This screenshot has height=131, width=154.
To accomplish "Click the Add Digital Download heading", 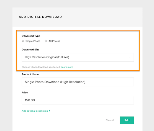I will 40,17.
